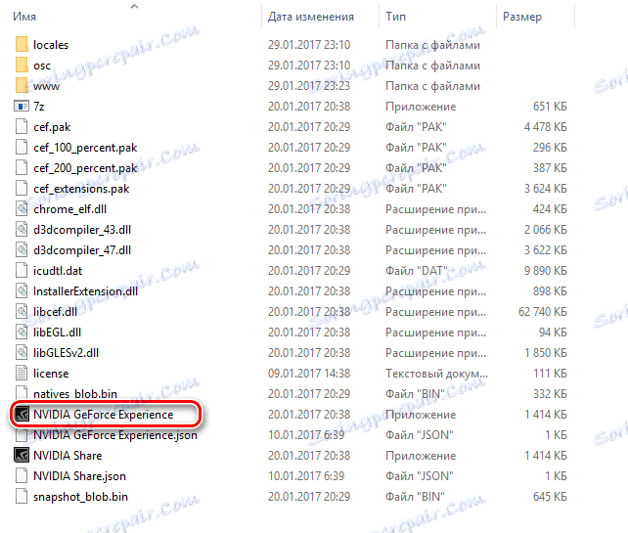The height and width of the screenshot is (533, 628).
Task: Select the license file name
Action: (51, 374)
